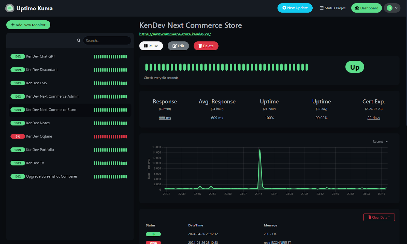
Task: Select KenDev Chat GPT monitor
Action: (70, 56)
